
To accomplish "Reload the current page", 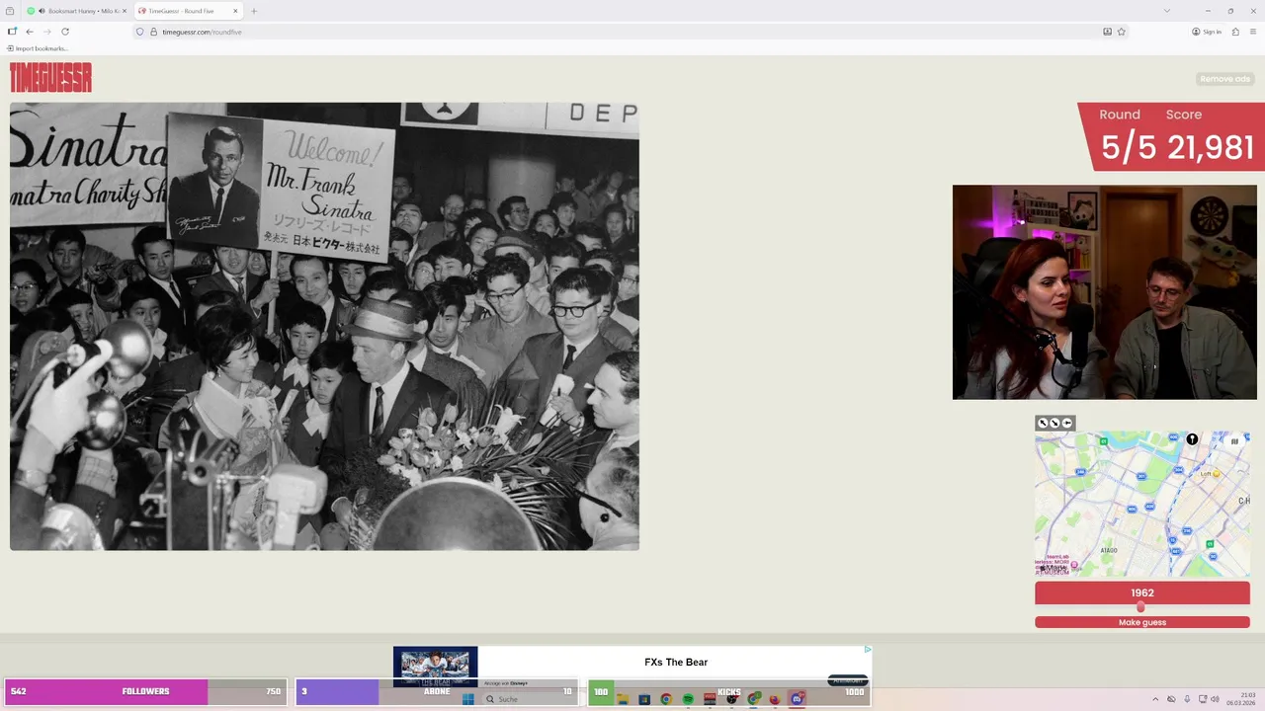I will pyautogui.click(x=65, y=32).
